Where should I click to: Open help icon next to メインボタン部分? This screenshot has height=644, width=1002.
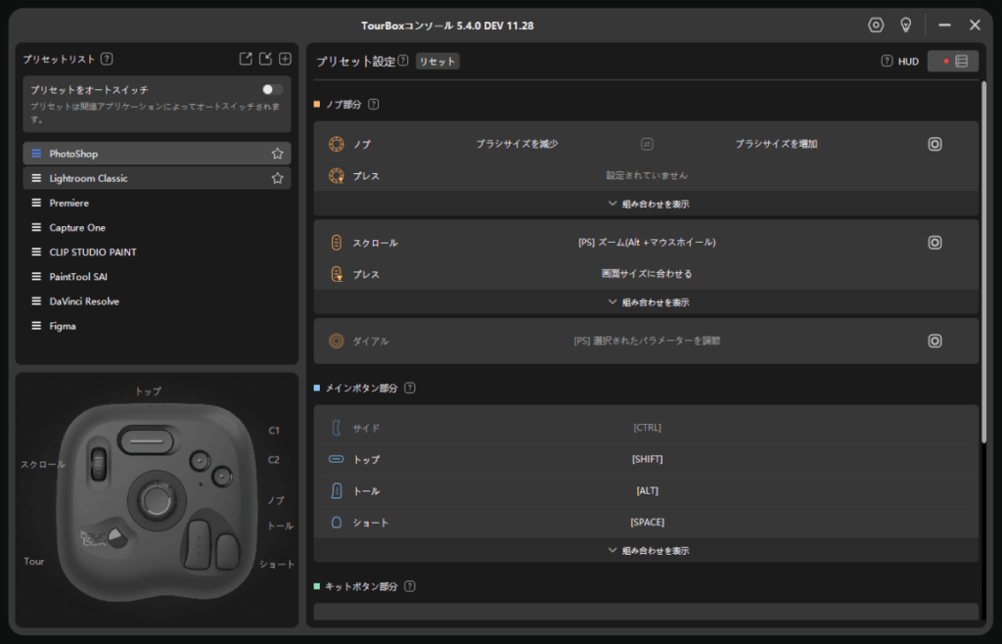pos(410,388)
